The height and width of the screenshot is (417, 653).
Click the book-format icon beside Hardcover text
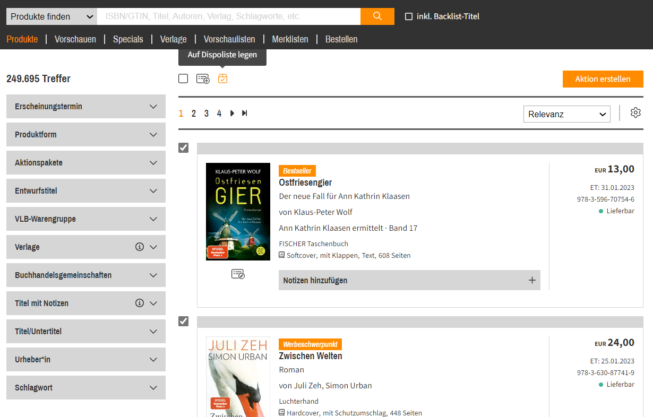tap(282, 413)
